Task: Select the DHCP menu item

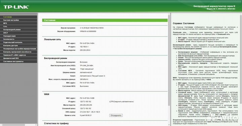Action: [x=18, y=33]
